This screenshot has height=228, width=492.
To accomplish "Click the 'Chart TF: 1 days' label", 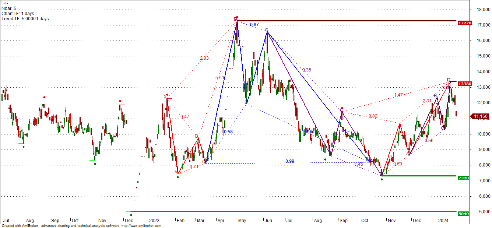I will tap(18, 13).
